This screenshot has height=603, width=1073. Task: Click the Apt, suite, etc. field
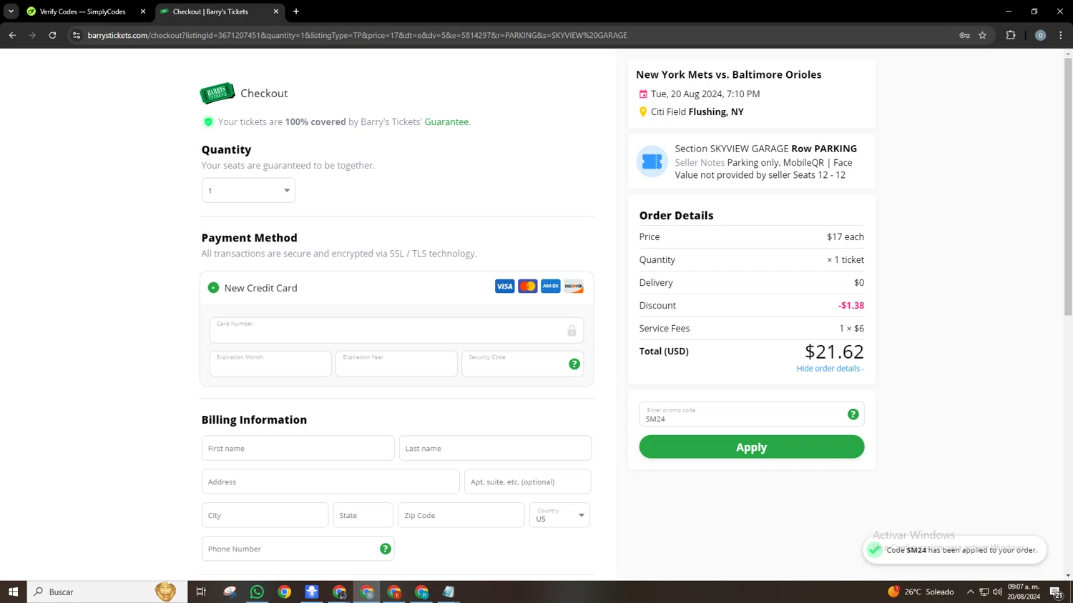[527, 482]
